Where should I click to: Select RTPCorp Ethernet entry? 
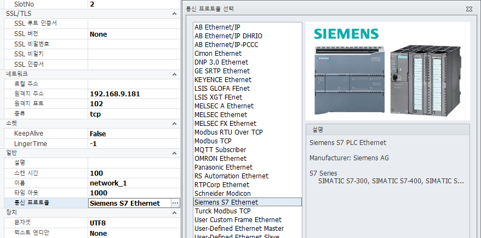[247, 185]
